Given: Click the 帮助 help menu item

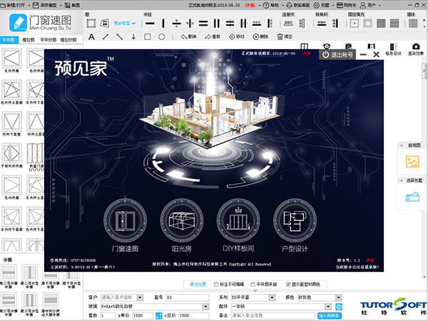Looking at the screenshot, I should click(271, 5).
